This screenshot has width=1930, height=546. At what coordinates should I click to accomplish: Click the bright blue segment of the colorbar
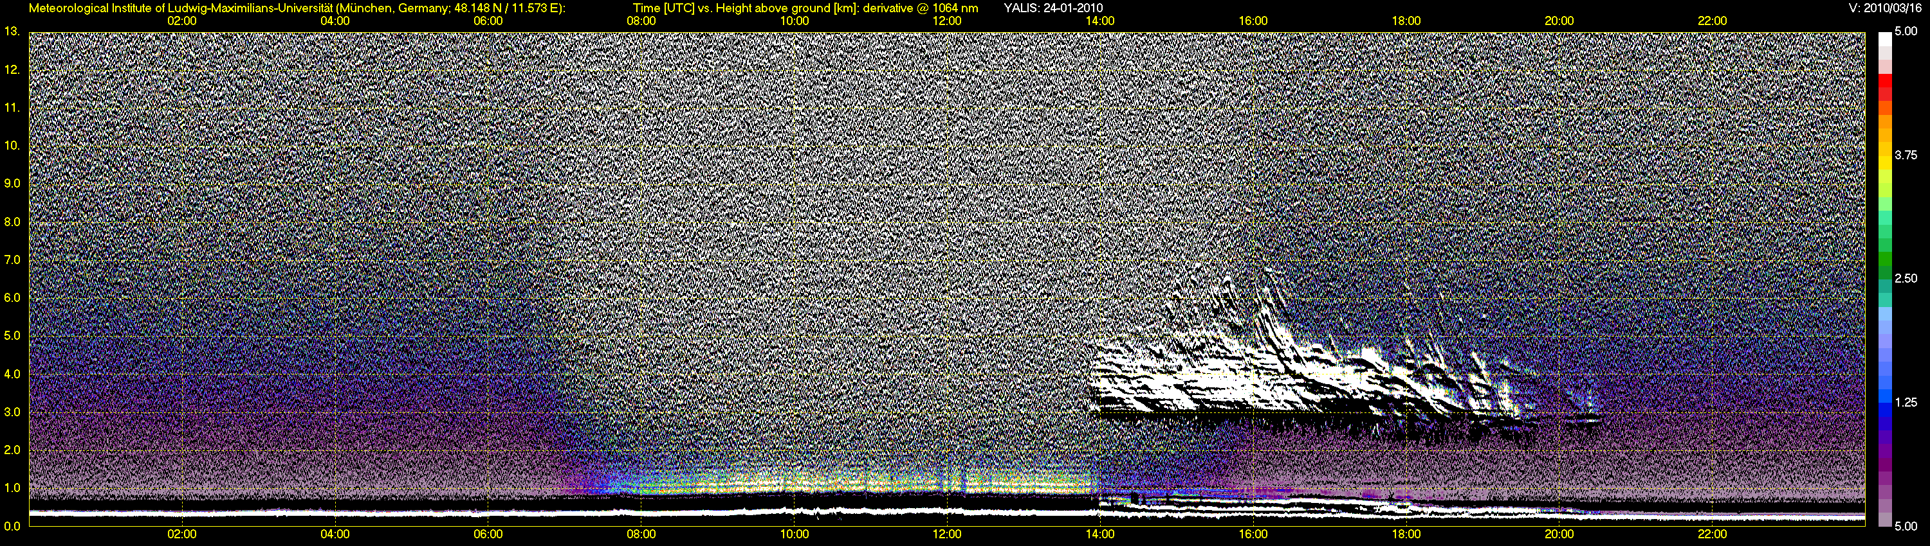1885,398
